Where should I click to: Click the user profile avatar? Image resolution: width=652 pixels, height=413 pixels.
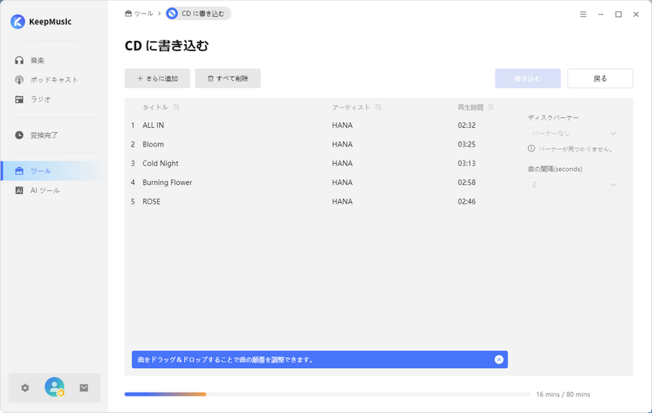55,387
